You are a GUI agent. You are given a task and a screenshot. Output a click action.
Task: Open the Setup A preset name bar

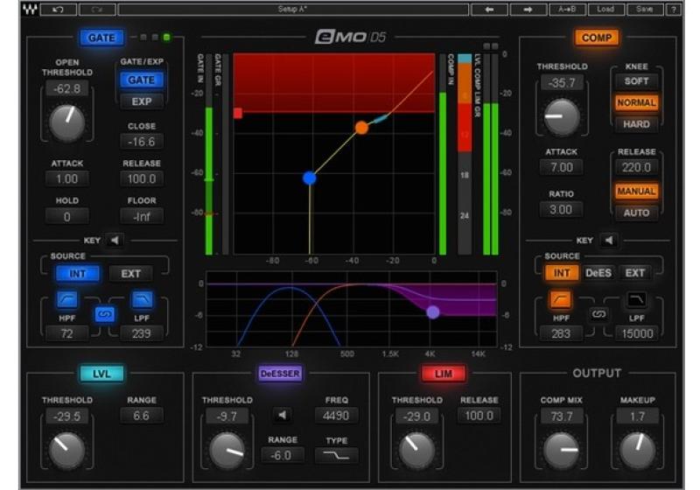(x=293, y=10)
